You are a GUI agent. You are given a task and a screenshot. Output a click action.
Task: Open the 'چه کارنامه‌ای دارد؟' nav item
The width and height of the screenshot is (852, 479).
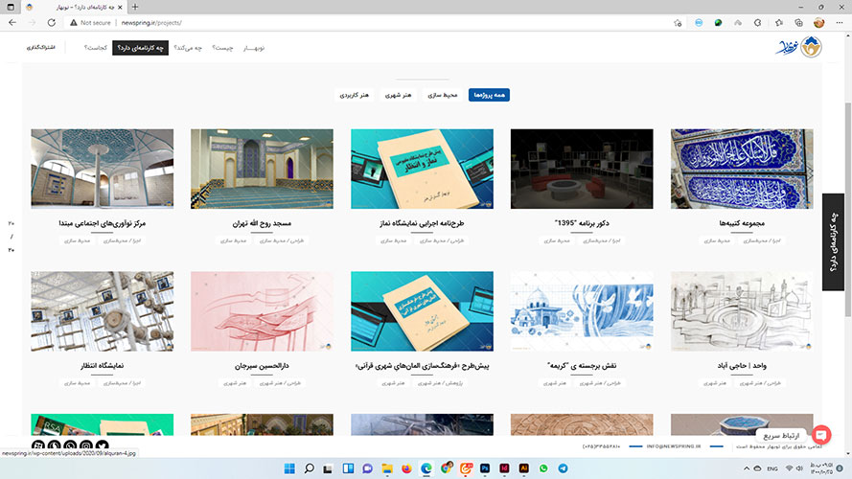click(x=140, y=48)
